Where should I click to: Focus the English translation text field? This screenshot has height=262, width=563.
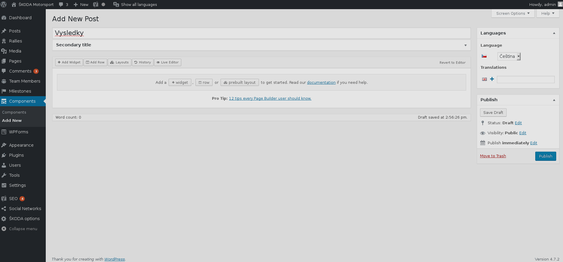click(x=526, y=79)
